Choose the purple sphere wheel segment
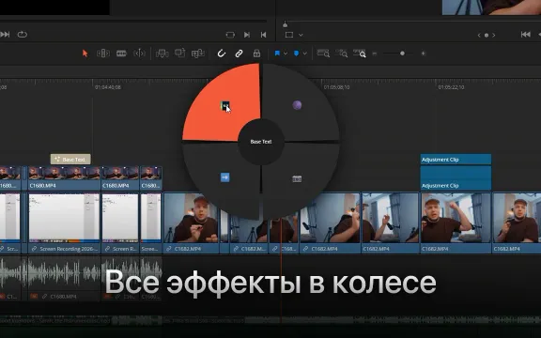Viewport: 541px width, 338px height. (297, 105)
